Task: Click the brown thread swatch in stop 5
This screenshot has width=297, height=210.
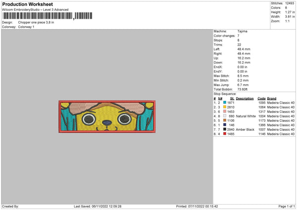Action: [x=225, y=120]
